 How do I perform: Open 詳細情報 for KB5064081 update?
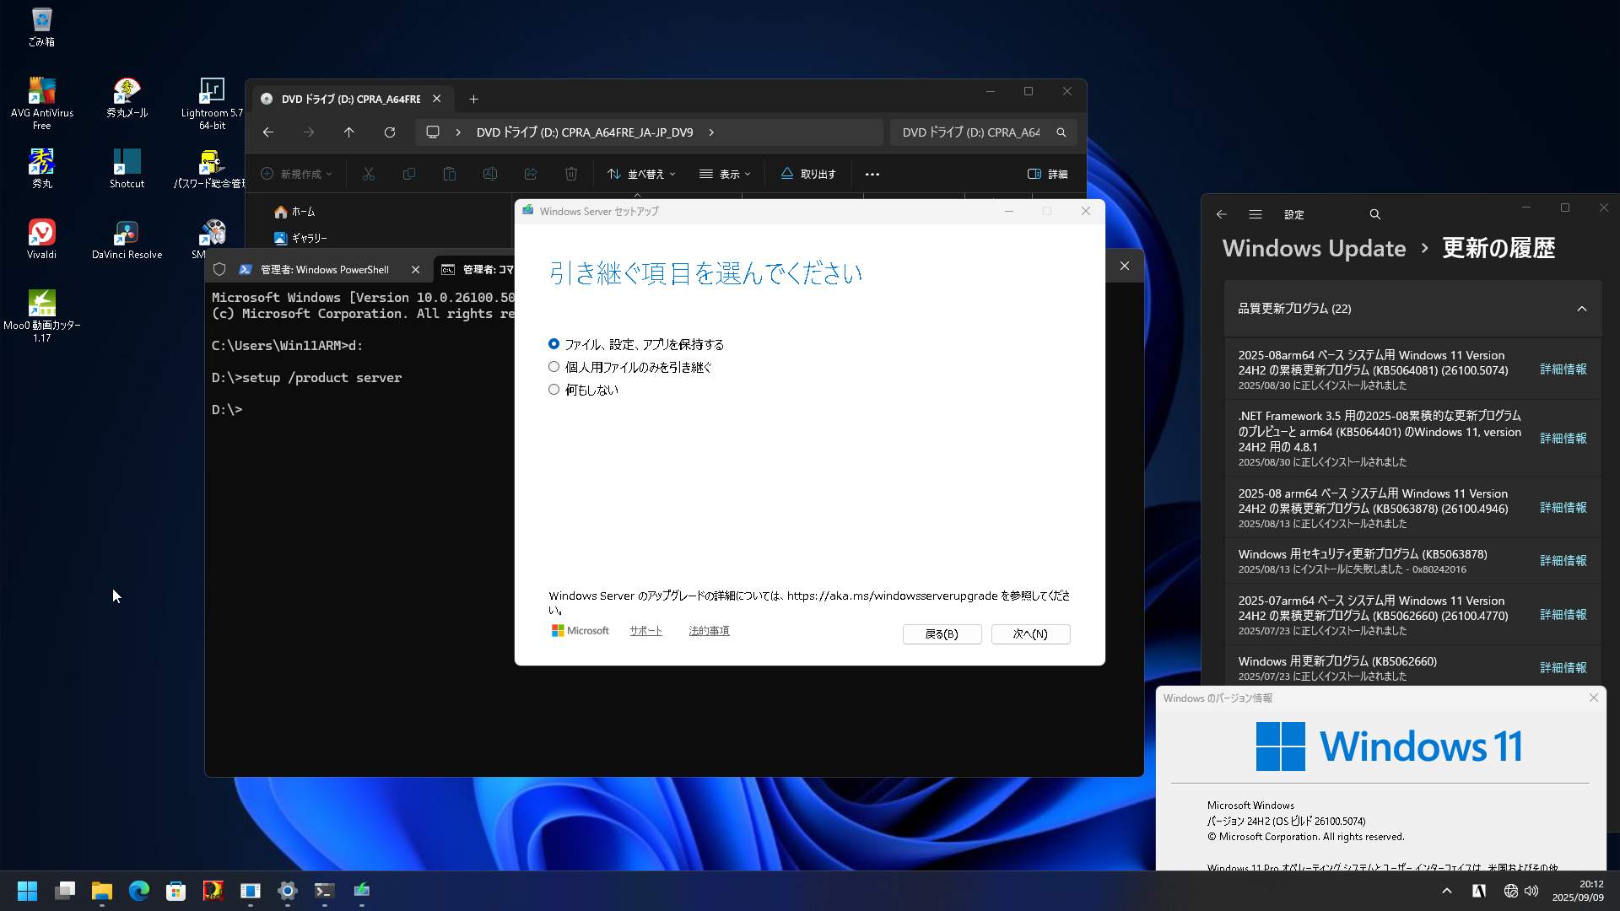tap(1563, 369)
